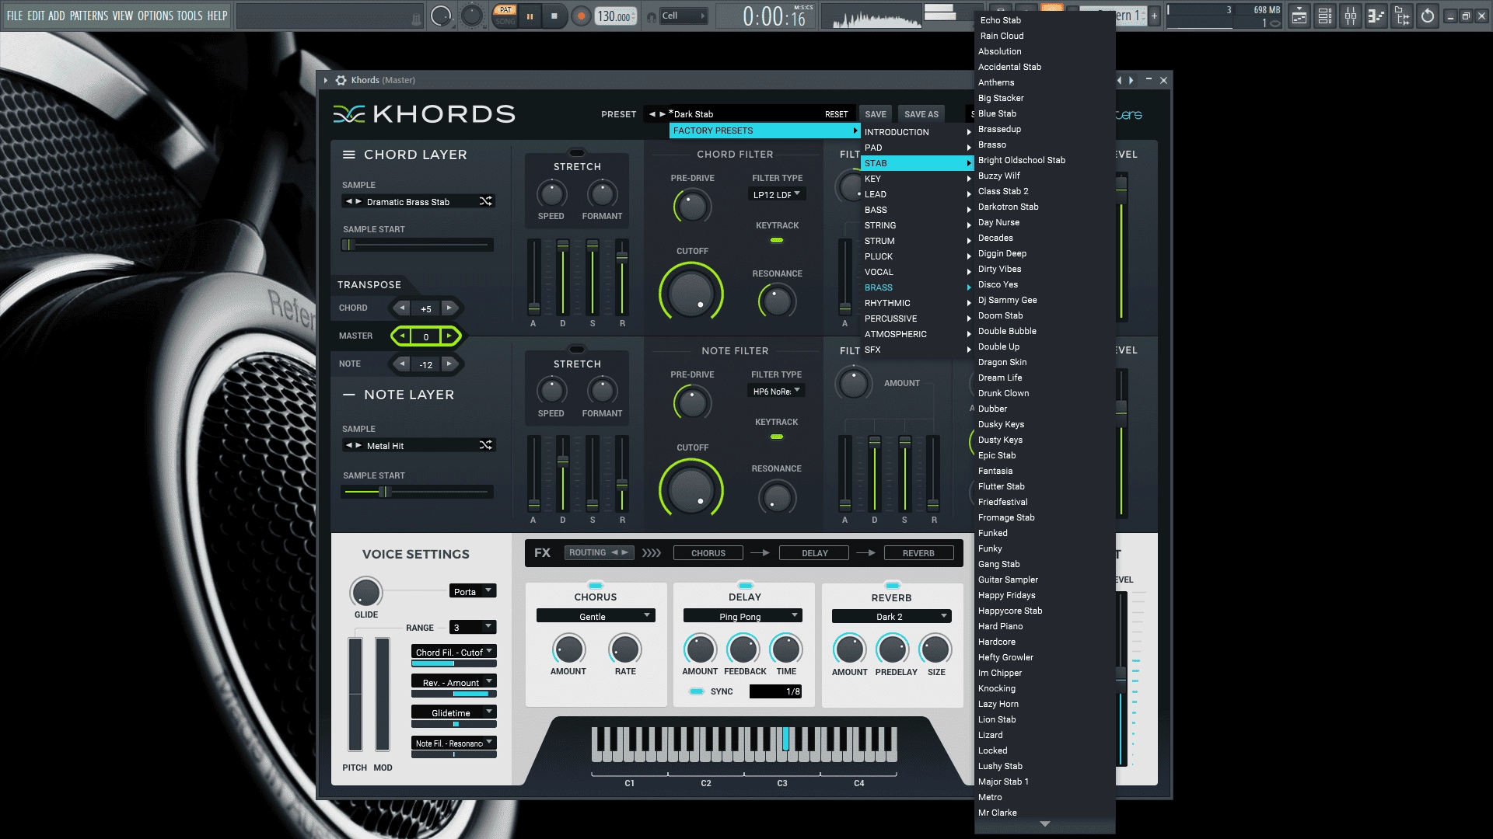Increase the Master transpose value
This screenshot has height=839, width=1493.
tap(449, 336)
